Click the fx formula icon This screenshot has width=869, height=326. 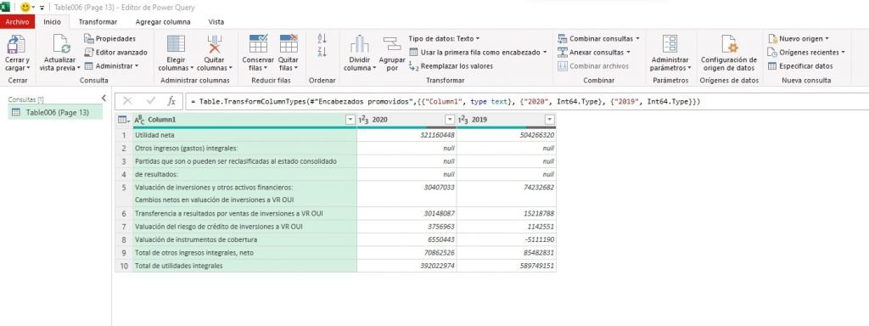pyautogui.click(x=171, y=102)
